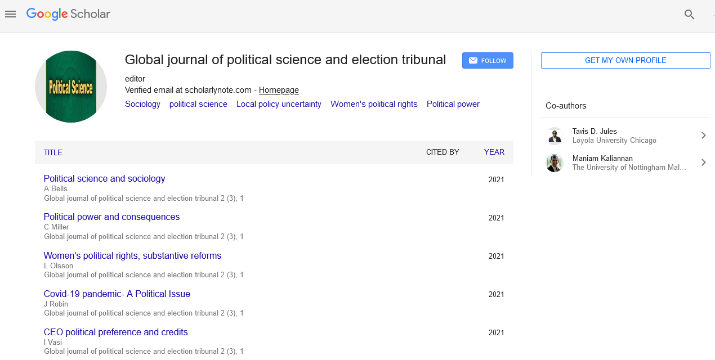Click author name A Belis
This screenshot has width=715, height=360.
click(x=56, y=189)
